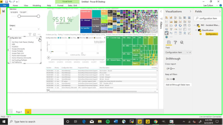Expand the Filters pane arrow
The image size is (223, 125).
pos(161,11)
